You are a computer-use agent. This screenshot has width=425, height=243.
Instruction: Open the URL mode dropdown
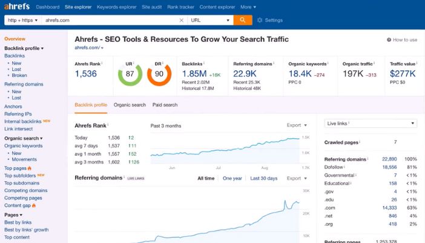(210, 21)
